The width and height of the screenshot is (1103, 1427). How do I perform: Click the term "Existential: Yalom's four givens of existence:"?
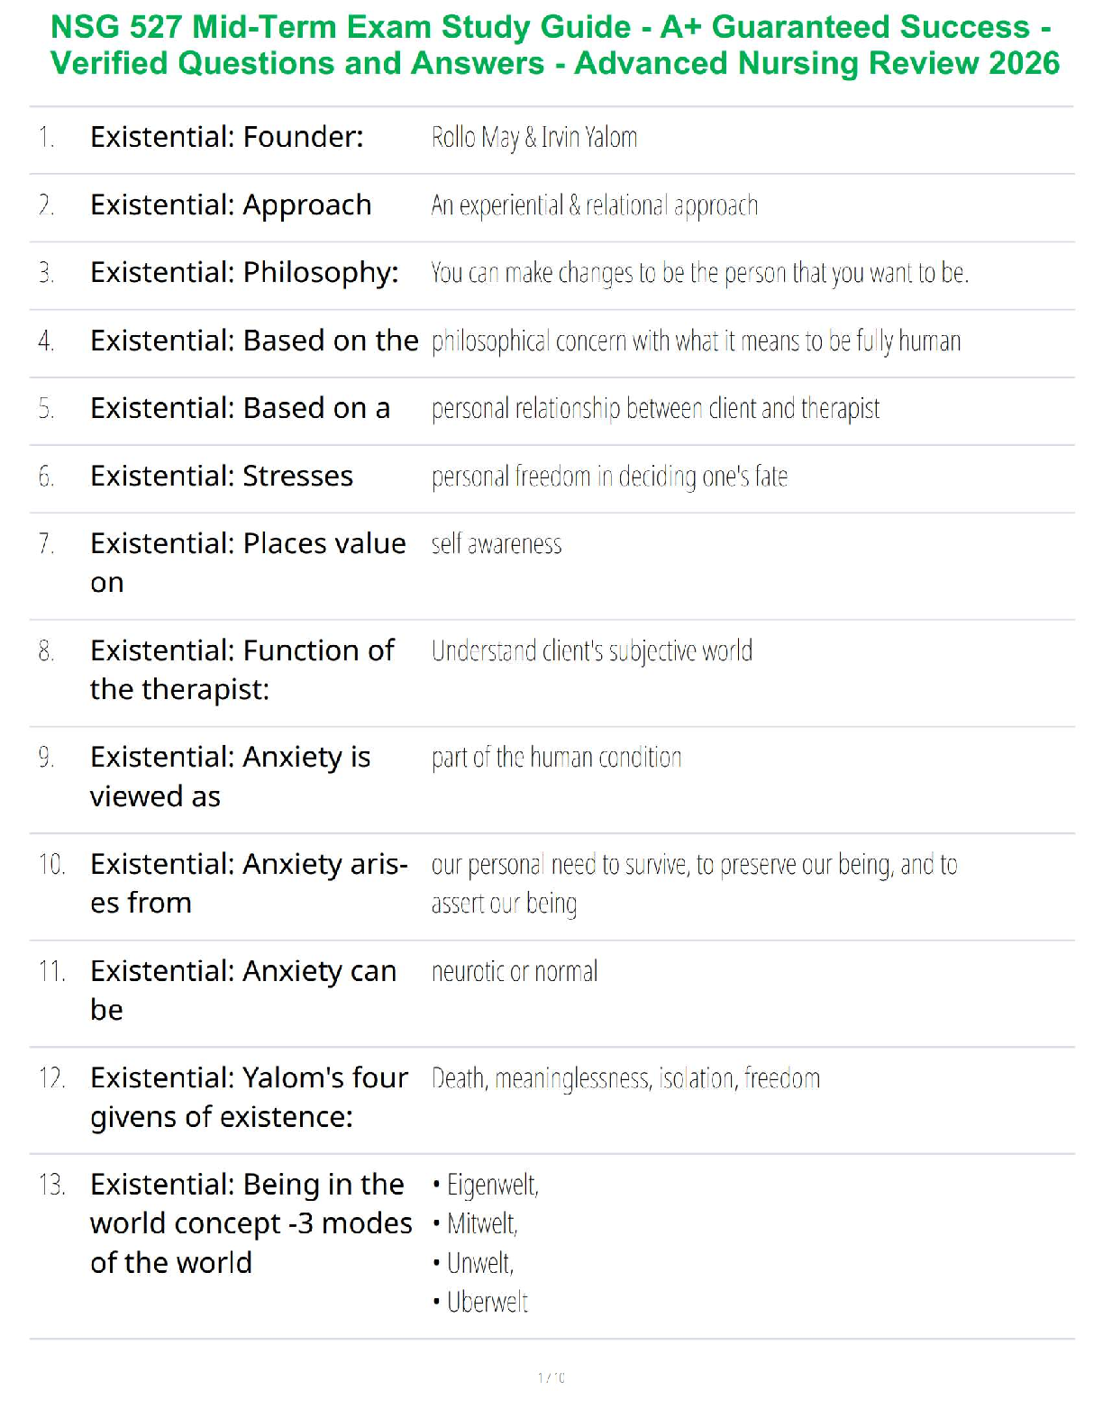pyautogui.click(x=249, y=1096)
